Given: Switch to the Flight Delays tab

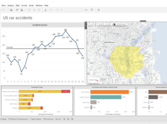Looking at the screenshot, I should tap(36, 119).
